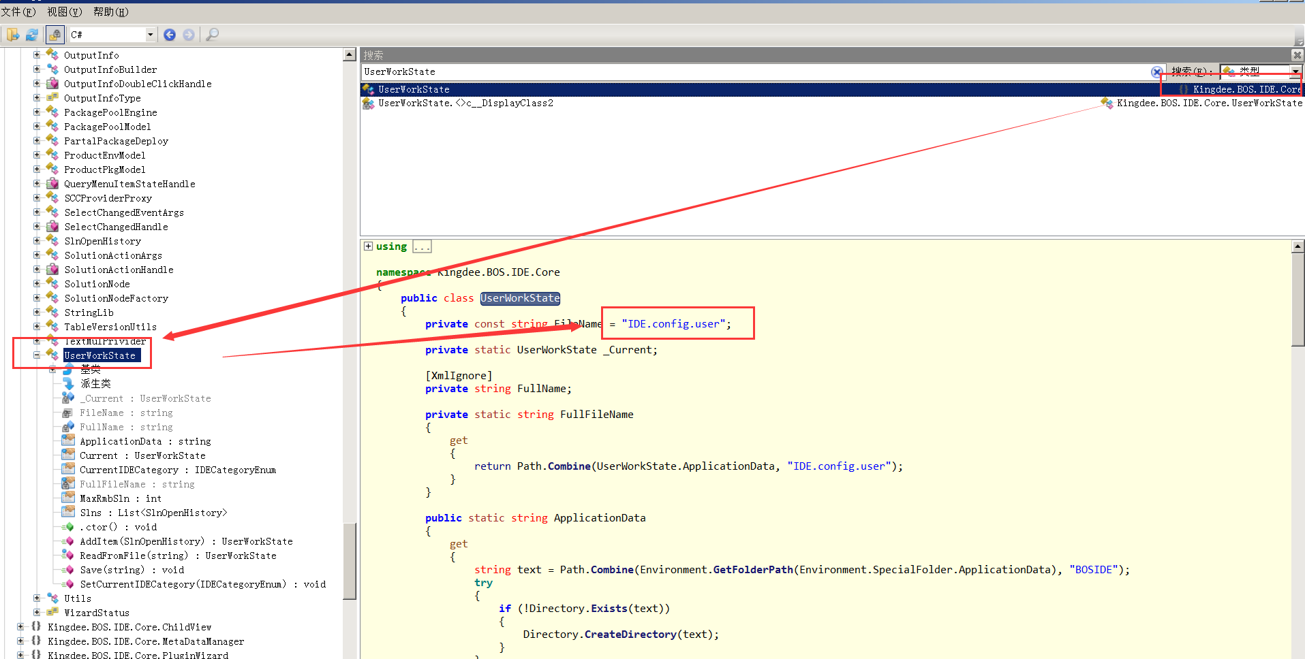Click the class icon beside PackagePoolEngine
1305x659 pixels.
(x=52, y=112)
